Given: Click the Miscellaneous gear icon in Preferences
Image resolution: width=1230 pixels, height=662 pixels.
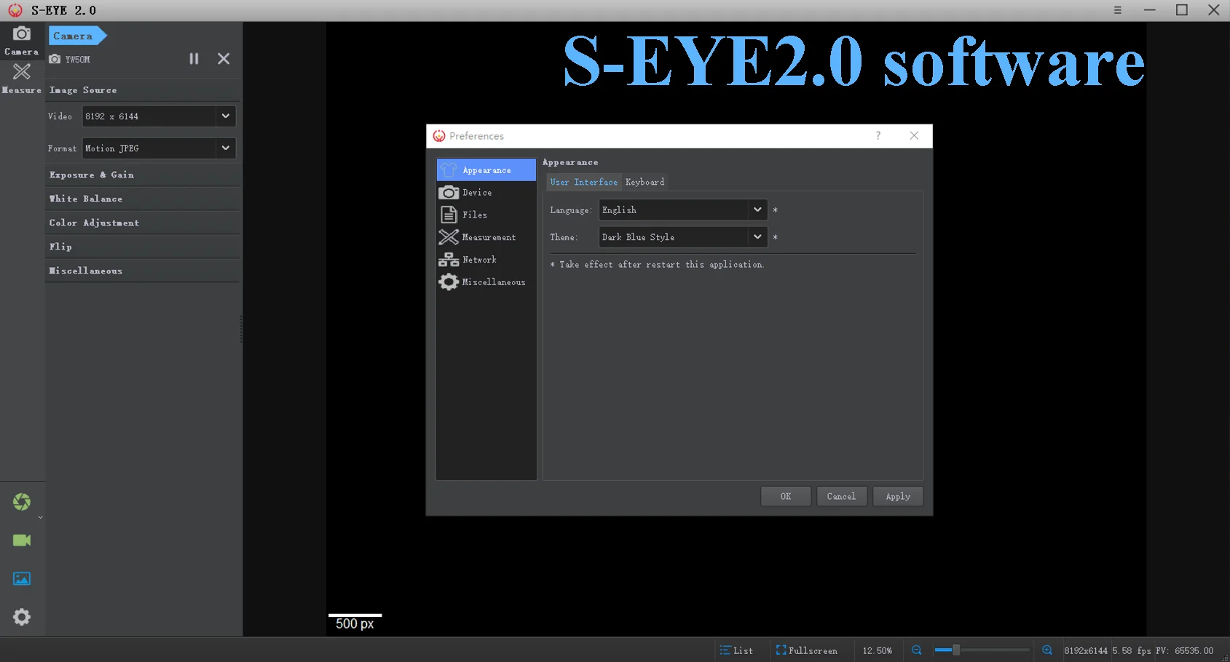Looking at the screenshot, I should click(x=449, y=282).
